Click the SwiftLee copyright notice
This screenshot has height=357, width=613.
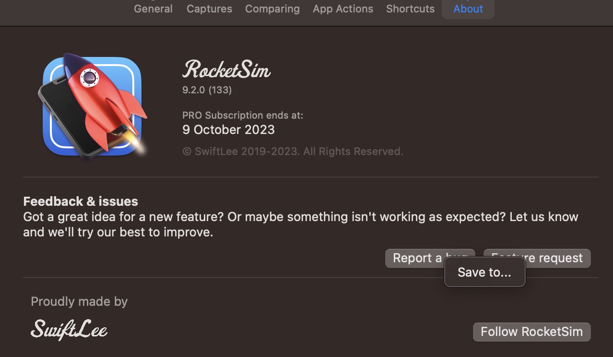click(x=293, y=151)
